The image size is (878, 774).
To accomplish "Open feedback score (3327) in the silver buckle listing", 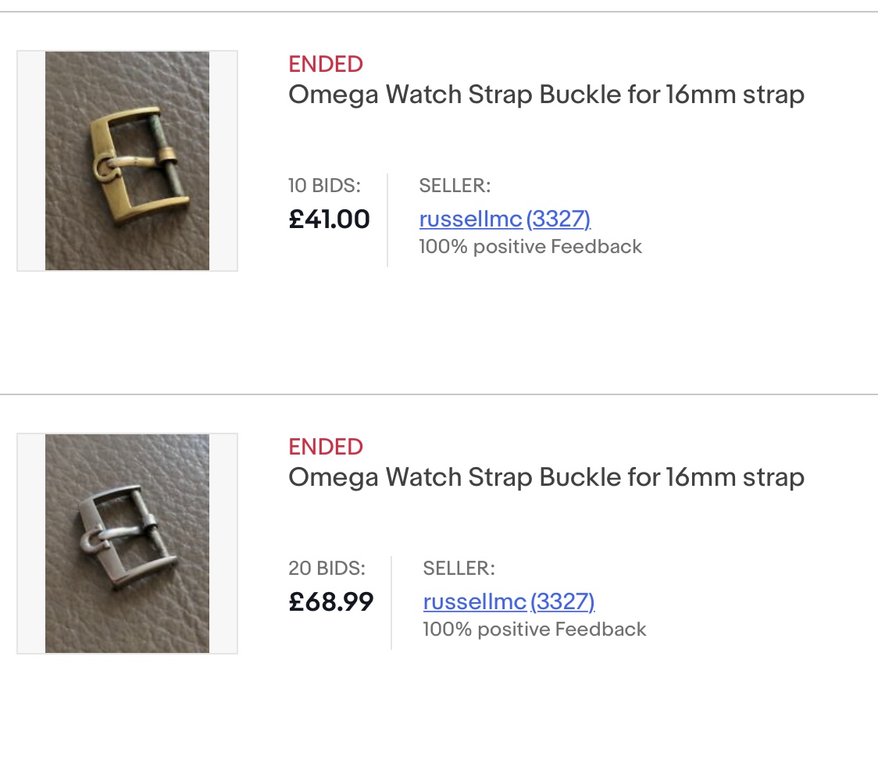I will point(562,602).
